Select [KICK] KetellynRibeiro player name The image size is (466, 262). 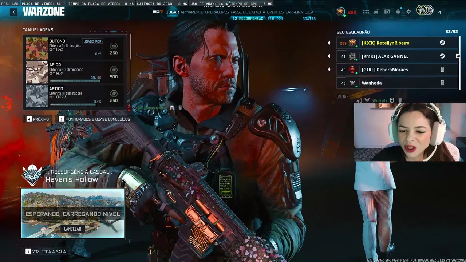(x=386, y=43)
